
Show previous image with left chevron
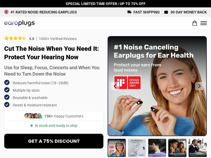tap(115, 86)
